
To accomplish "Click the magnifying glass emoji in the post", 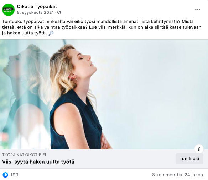I will pos(51,33).
